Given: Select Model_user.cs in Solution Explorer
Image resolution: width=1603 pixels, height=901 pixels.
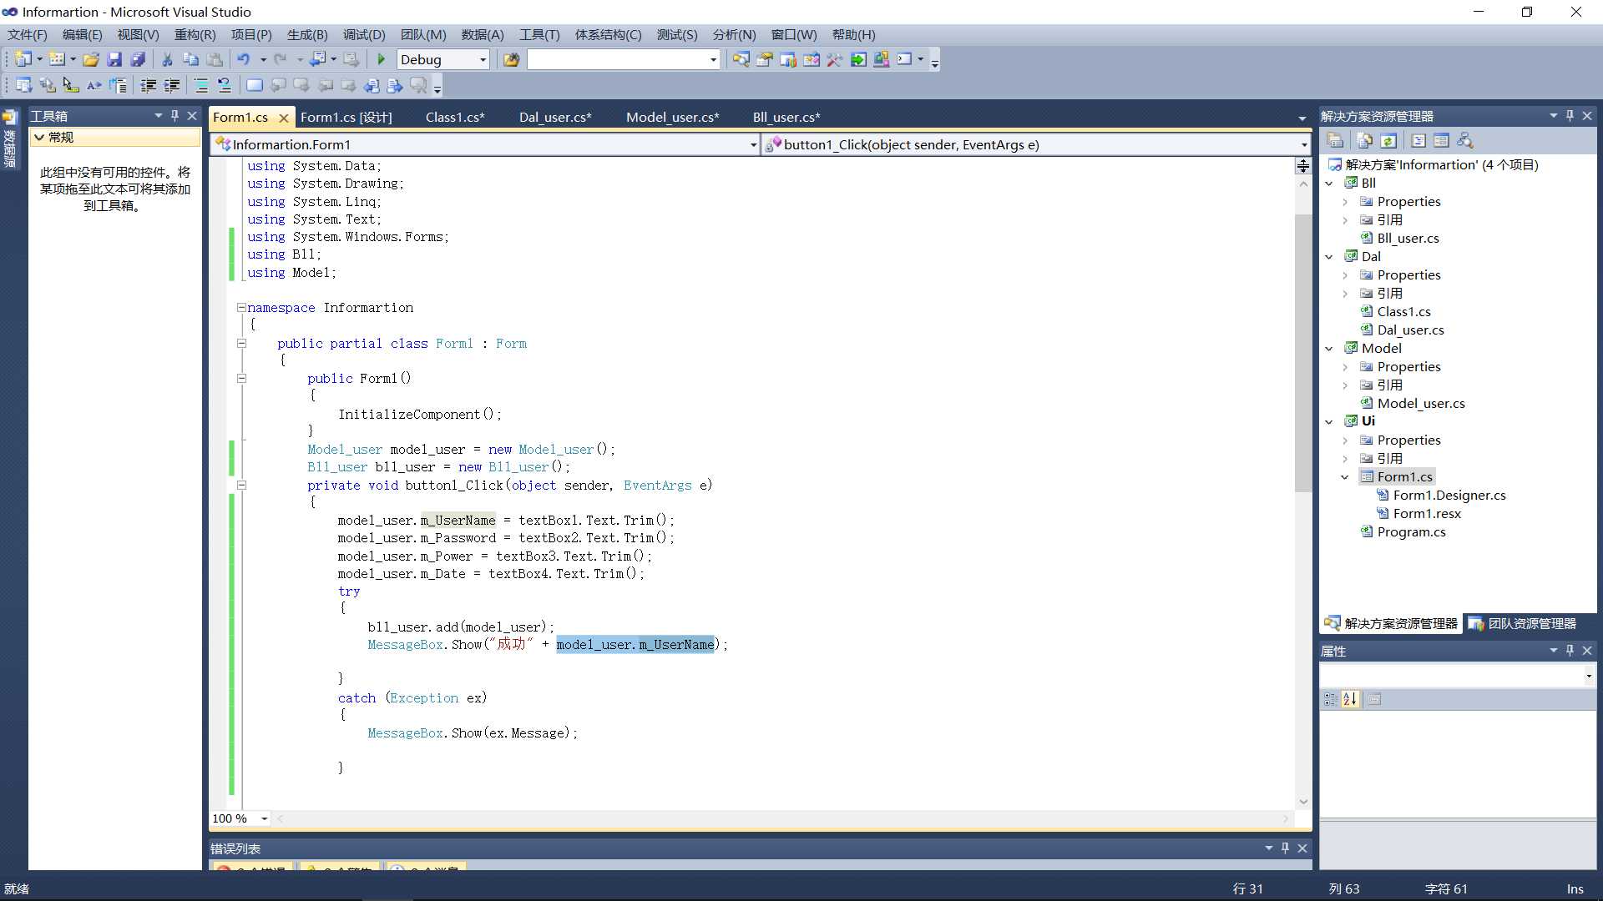Looking at the screenshot, I should point(1421,403).
